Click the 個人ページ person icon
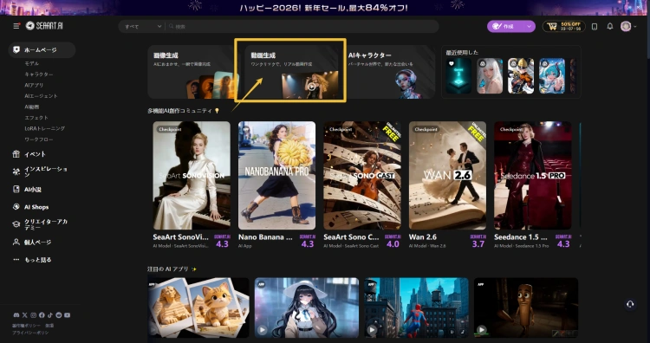 (16, 242)
